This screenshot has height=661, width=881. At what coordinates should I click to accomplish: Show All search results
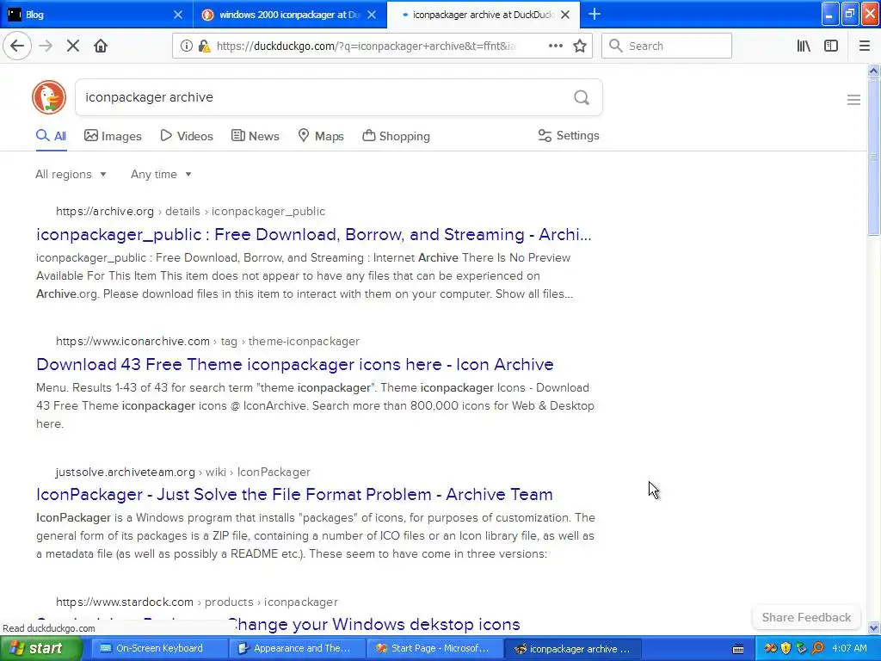click(51, 136)
